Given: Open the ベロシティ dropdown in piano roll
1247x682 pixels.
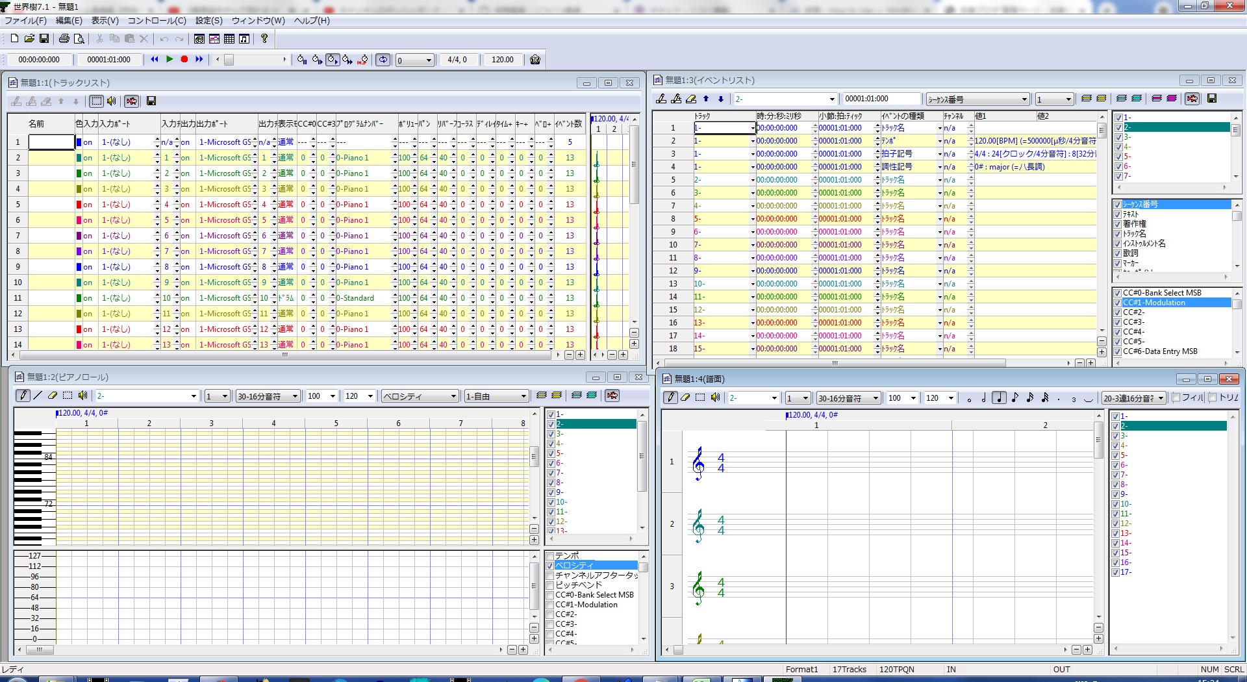Looking at the screenshot, I should (x=454, y=396).
